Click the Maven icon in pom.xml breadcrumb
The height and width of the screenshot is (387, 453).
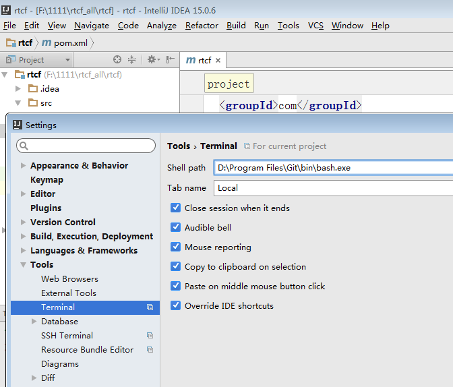click(47, 42)
